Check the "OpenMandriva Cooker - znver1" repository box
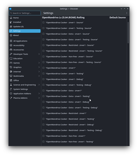This screenshot has width=138, height=156. [x=43, y=68]
